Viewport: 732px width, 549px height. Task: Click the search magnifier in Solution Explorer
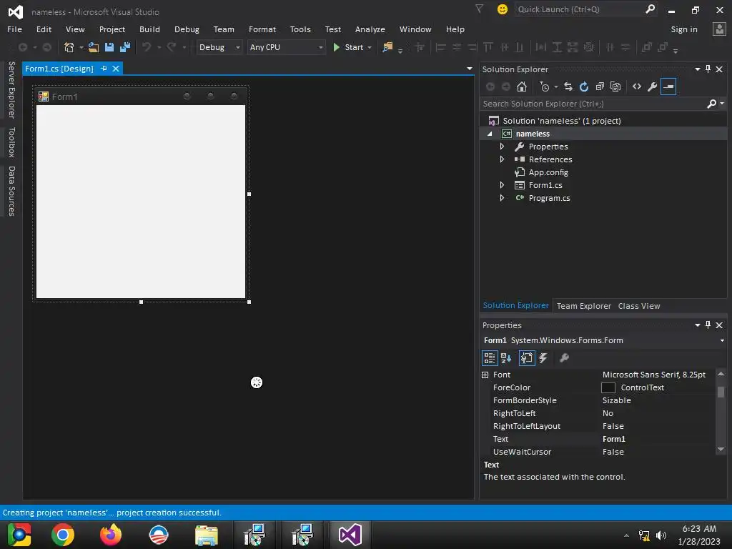(x=712, y=104)
